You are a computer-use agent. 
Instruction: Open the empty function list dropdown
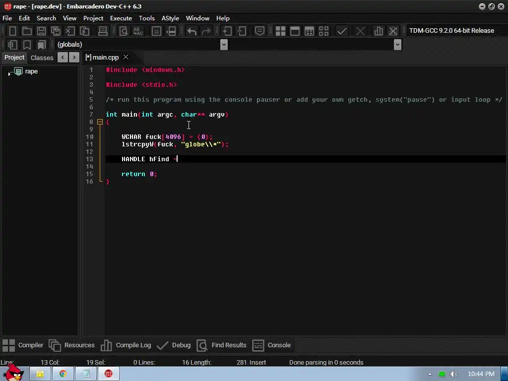397,44
